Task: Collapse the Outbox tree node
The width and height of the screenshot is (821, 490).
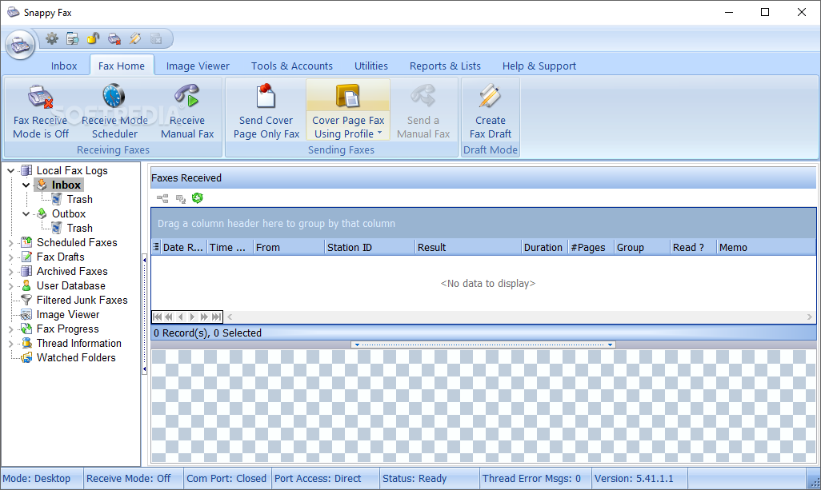Action: pyautogui.click(x=26, y=214)
